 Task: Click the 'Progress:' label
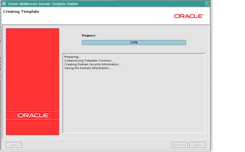click(x=89, y=35)
